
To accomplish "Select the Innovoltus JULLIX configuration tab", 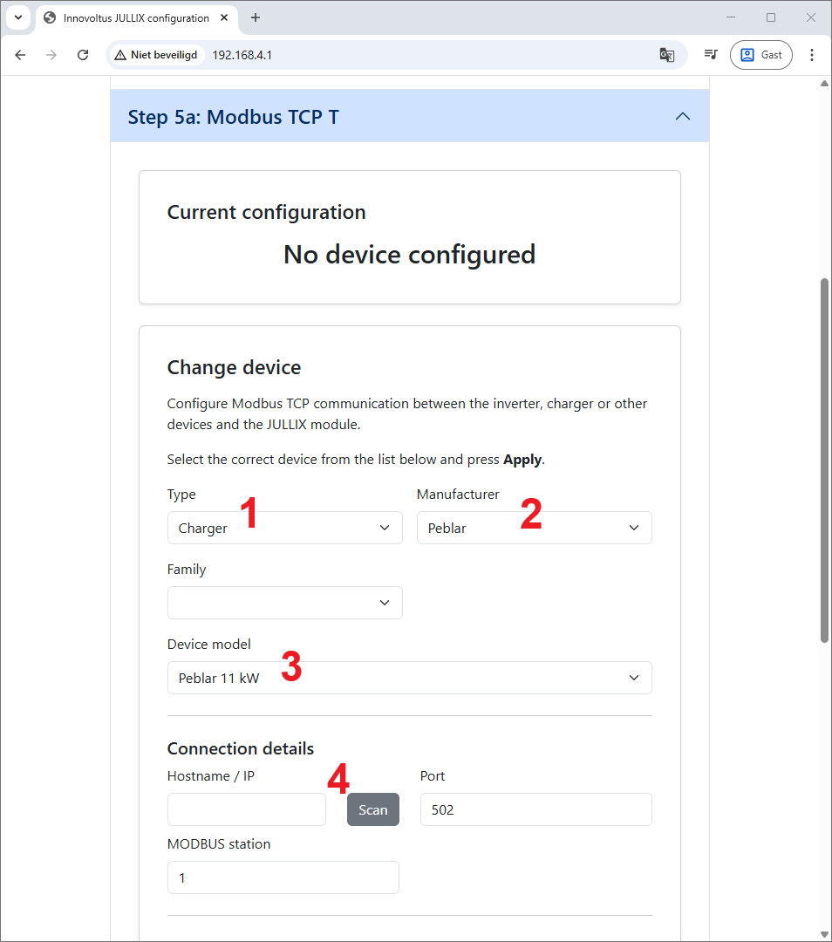I will coord(135,17).
